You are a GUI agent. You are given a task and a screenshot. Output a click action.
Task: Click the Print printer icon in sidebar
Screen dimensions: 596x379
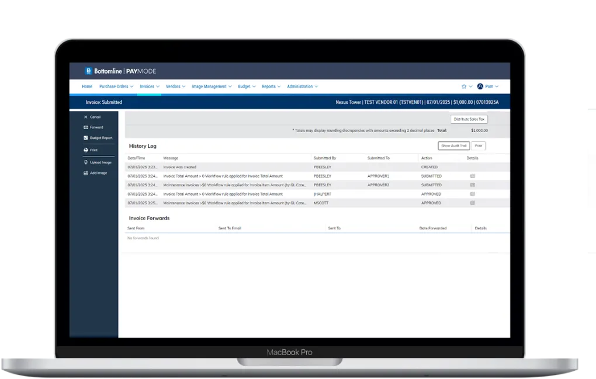pyautogui.click(x=86, y=150)
